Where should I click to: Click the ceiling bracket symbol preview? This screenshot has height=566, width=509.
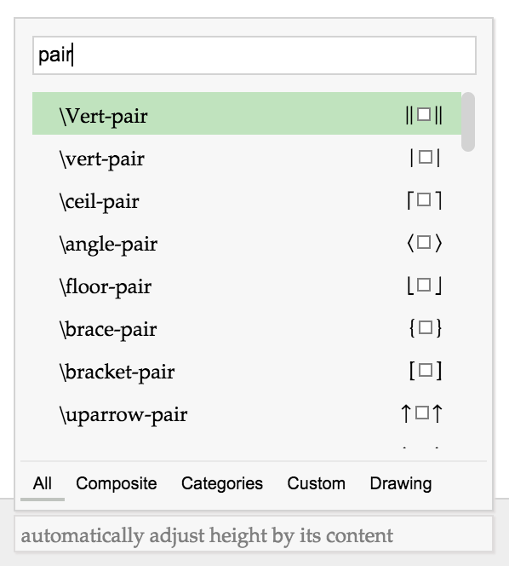(424, 200)
